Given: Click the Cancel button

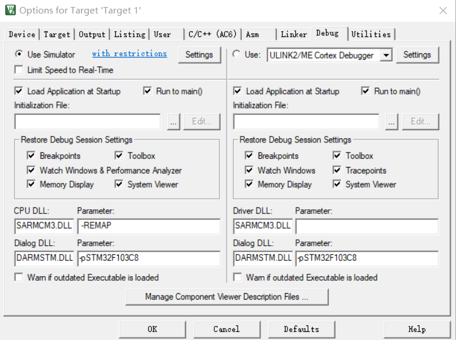Looking at the screenshot, I should tap(227, 329).
